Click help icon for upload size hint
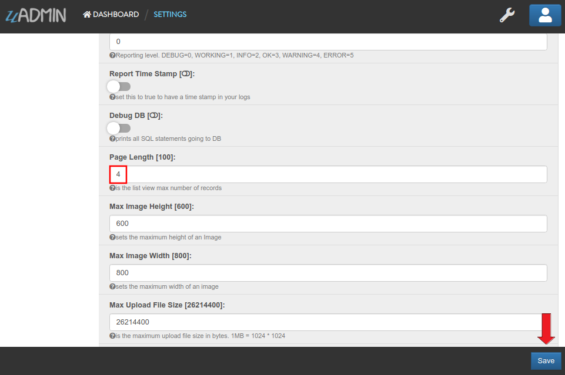The image size is (565, 375). click(x=112, y=336)
